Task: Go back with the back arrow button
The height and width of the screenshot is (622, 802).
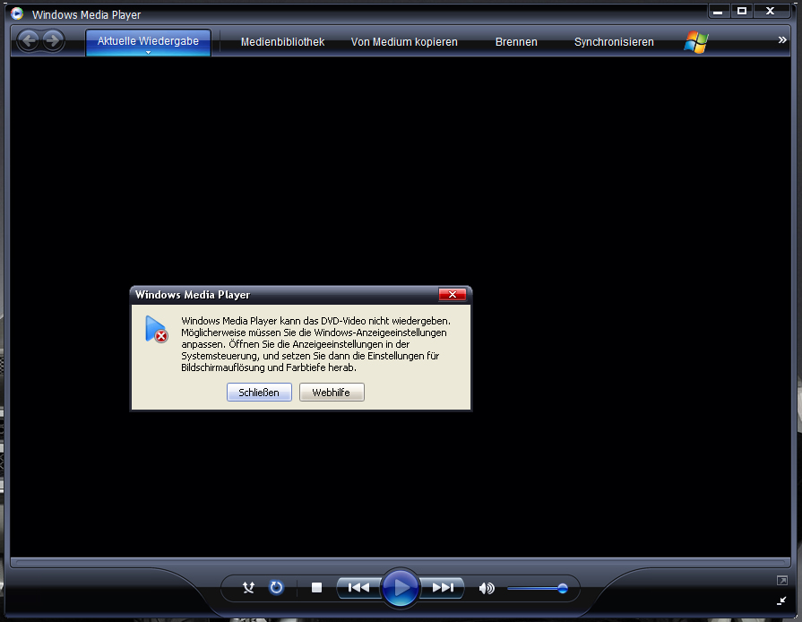Action: pyautogui.click(x=29, y=41)
